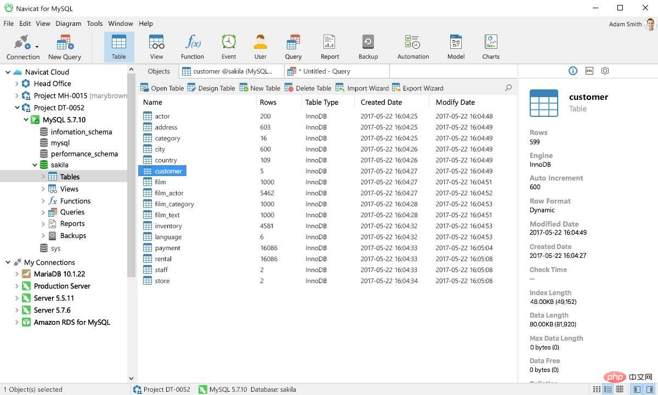
Task: Click the Delete Table button
Action: click(308, 88)
